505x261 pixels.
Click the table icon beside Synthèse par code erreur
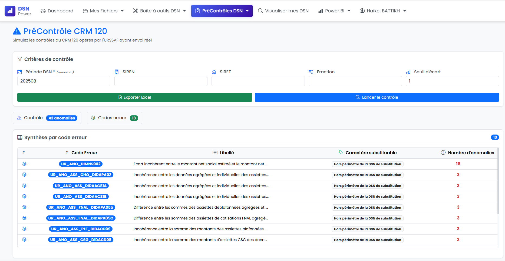[20, 138]
